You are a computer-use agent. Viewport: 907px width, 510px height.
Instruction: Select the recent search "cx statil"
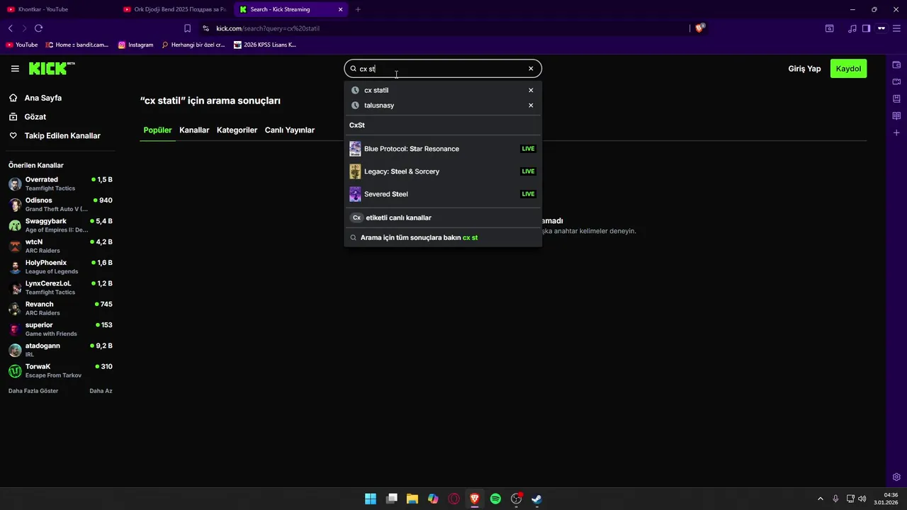click(376, 90)
